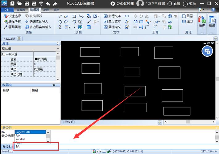
Task: Switch to the 查看器 ribbon tab
Action: tap(21, 10)
